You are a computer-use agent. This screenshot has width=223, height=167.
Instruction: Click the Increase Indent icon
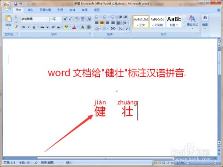point(125,17)
